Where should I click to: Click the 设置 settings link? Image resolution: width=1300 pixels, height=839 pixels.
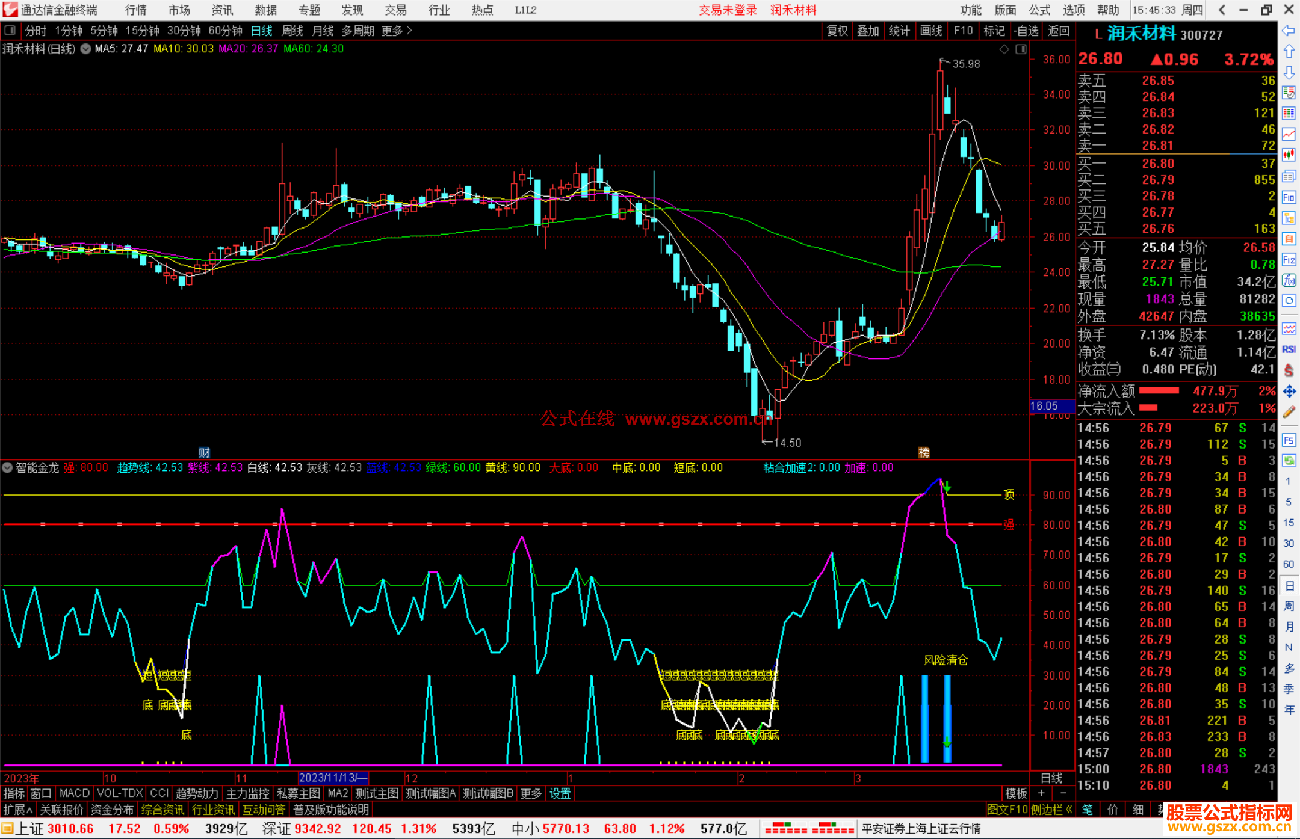coord(560,793)
